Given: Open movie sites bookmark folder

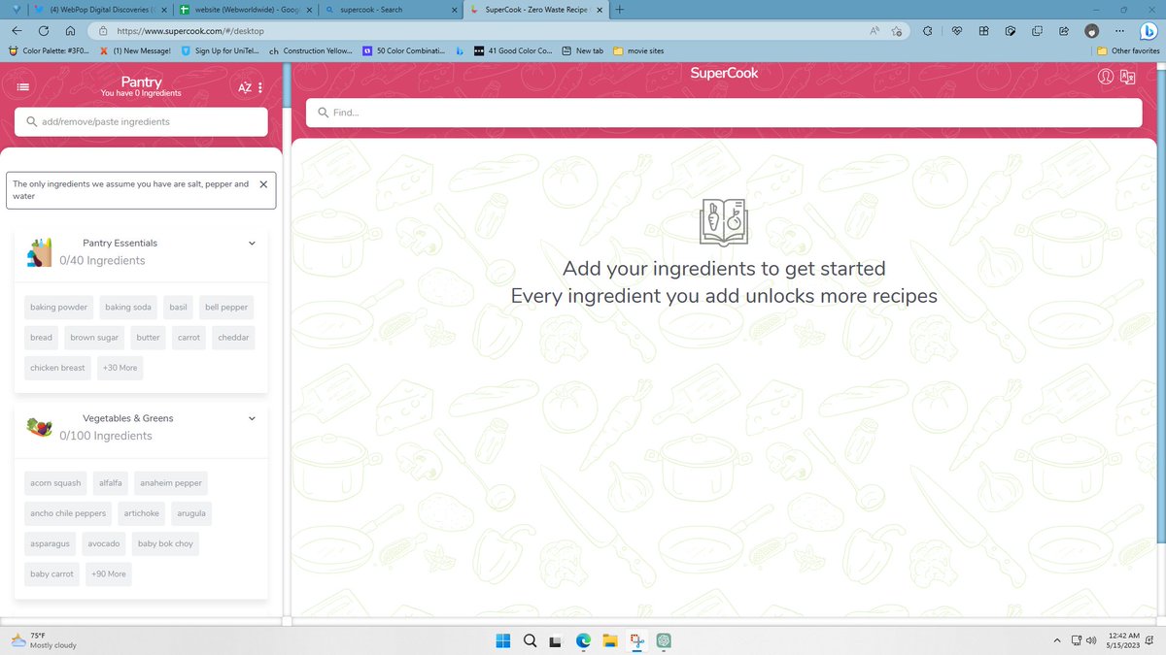Looking at the screenshot, I should [639, 50].
